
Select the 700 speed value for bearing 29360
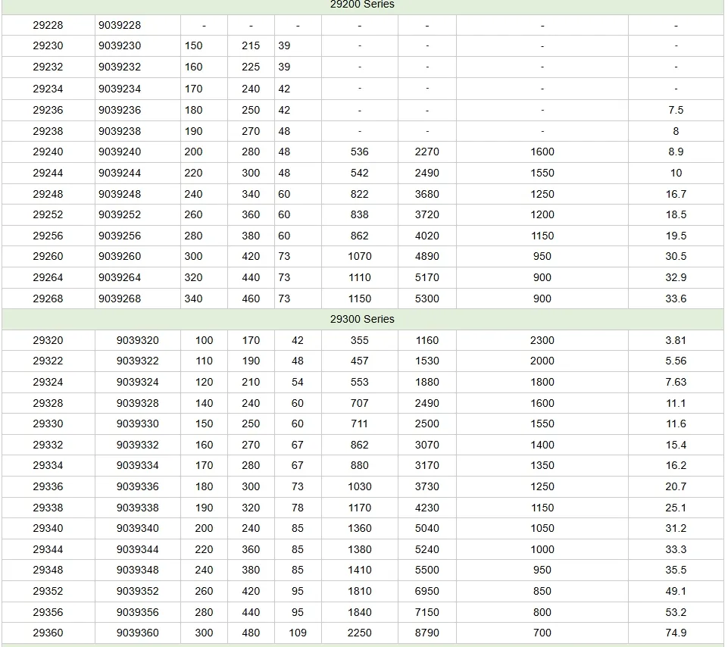(542, 633)
